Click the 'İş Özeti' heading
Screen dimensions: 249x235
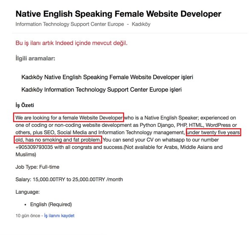pyautogui.click(x=25, y=105)
